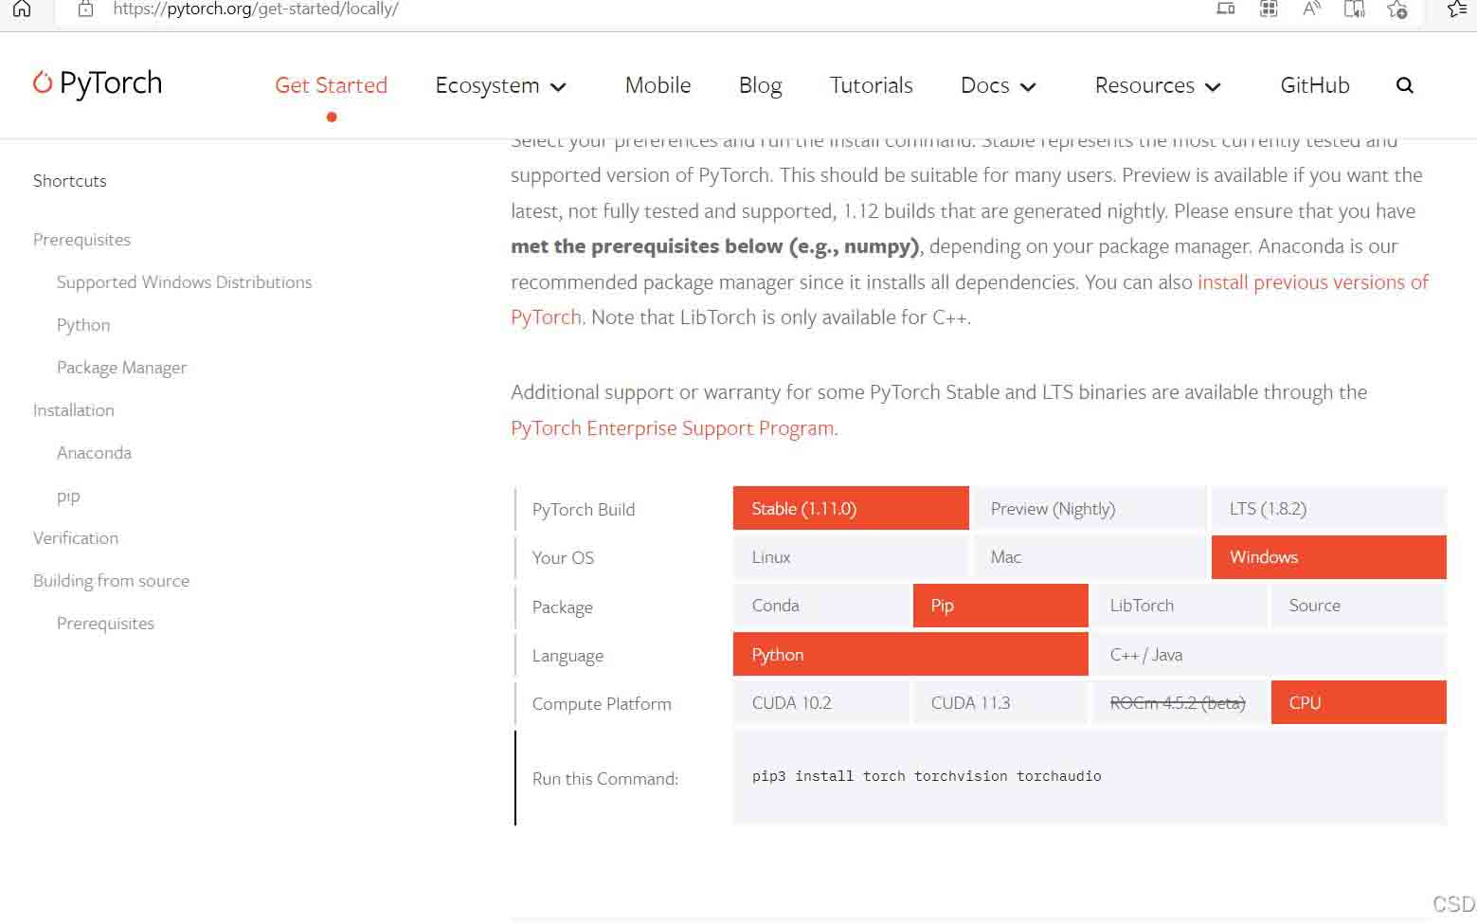The width and height of the screenshot is (1477, 924).
Task: Select LibTorch package option
Action: click(x=1180, y=606)
